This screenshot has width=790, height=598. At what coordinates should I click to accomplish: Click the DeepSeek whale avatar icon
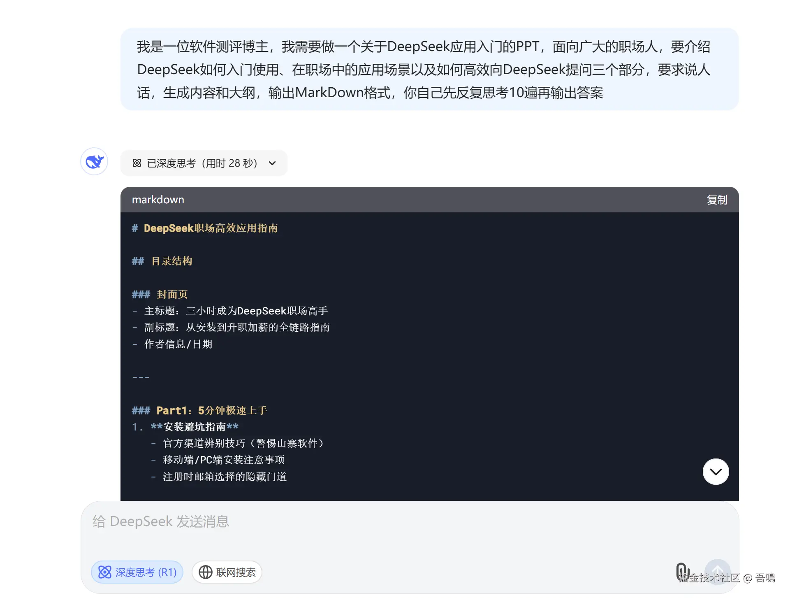click(x=94, y=161)
